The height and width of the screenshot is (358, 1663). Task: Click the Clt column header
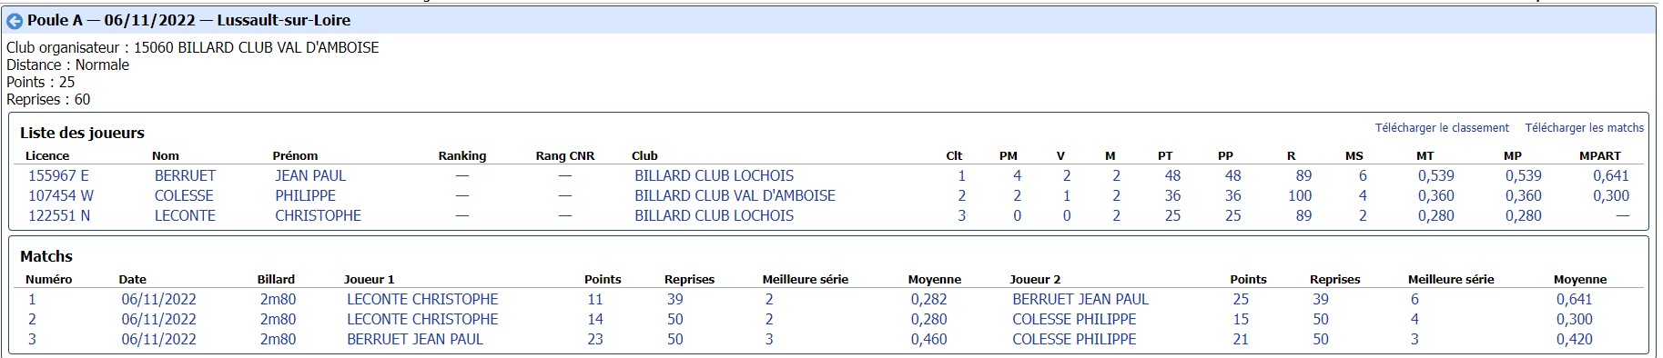[954, 155]
